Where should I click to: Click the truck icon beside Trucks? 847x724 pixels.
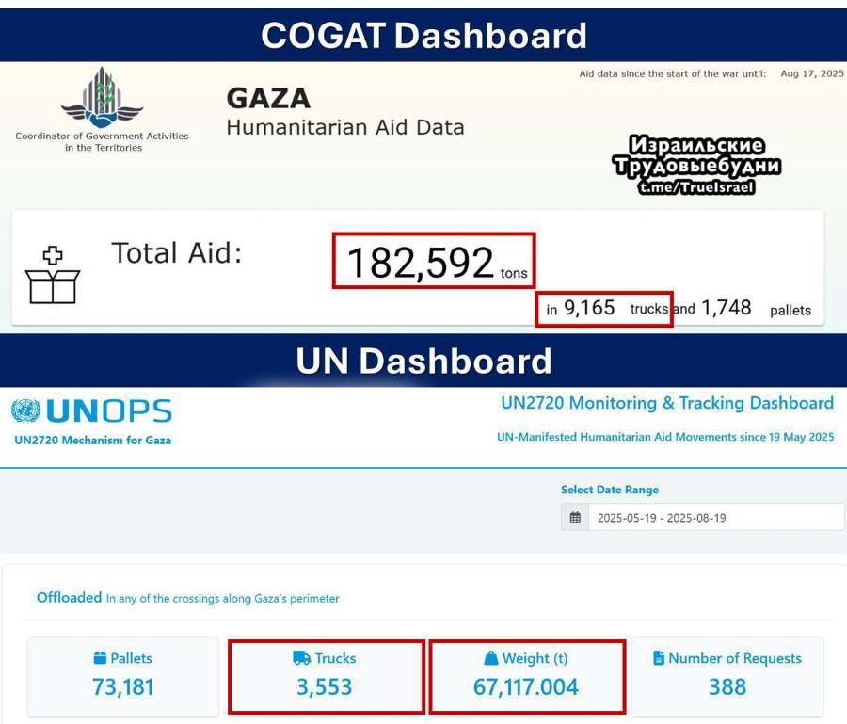tap(301, 657)
